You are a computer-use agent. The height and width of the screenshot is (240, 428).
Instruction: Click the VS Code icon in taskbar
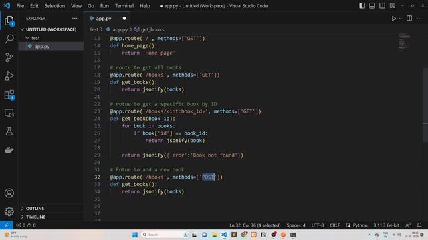[x=224, y=235]
